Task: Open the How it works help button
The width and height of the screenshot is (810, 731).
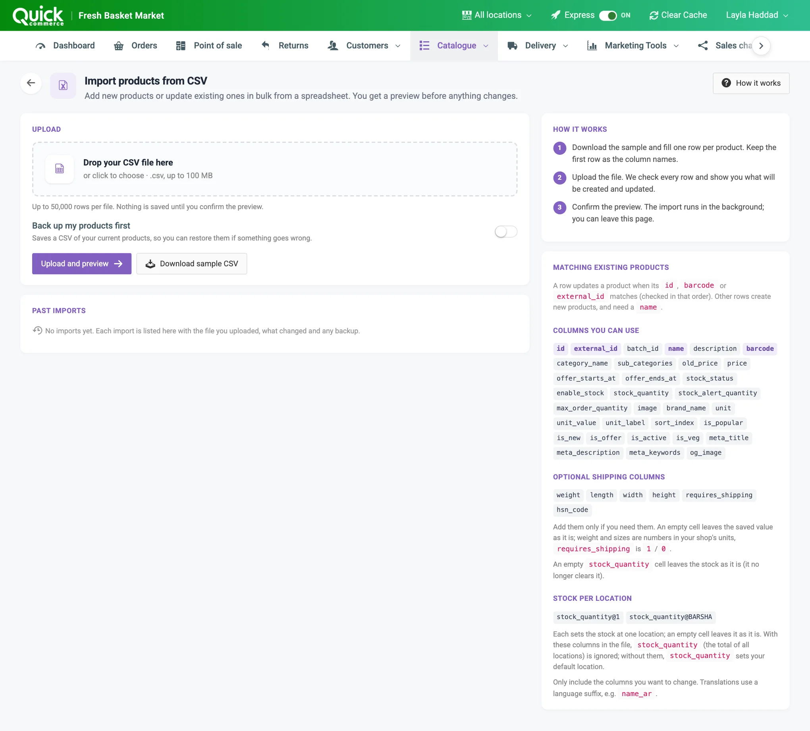Action: [751, 83]
